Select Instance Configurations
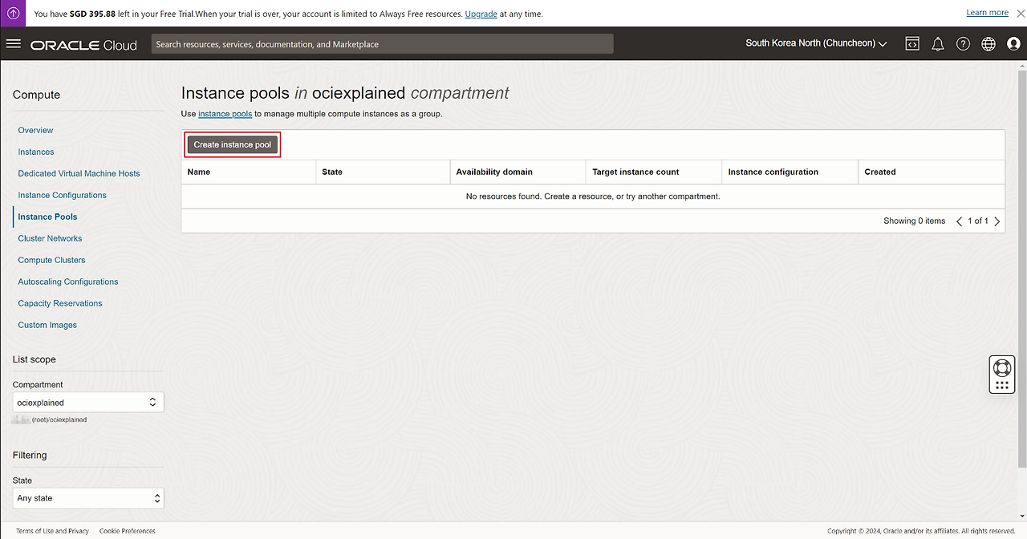 [62, 195]
